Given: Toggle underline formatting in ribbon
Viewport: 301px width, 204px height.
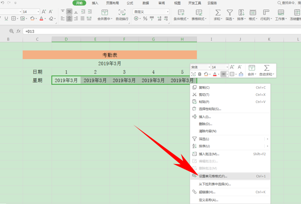Looking at the screenshot, I should [6, 19].
